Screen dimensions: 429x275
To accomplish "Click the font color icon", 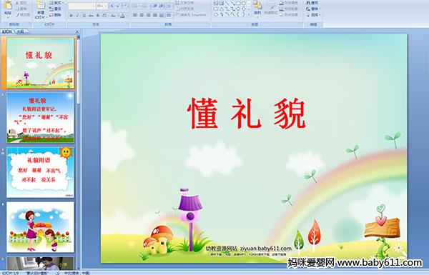I will pyautogui.click(x=122, y=16).
